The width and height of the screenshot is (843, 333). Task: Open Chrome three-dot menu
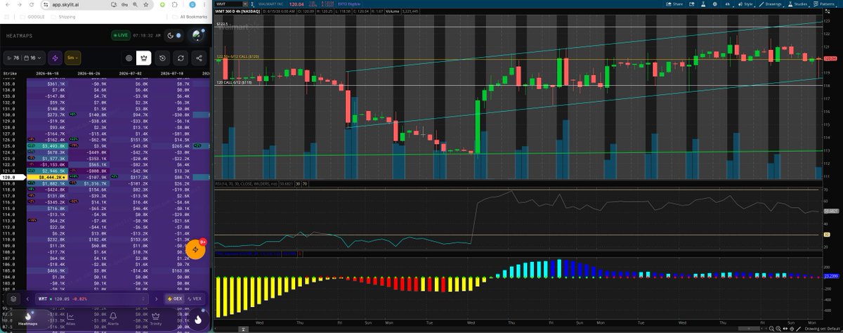pos(204,5)
